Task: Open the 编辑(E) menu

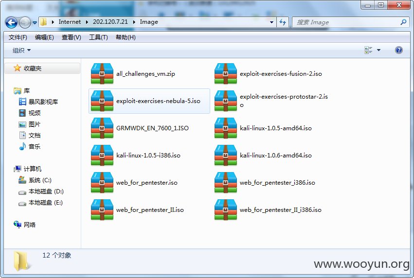Action: (x=44, y=37)
